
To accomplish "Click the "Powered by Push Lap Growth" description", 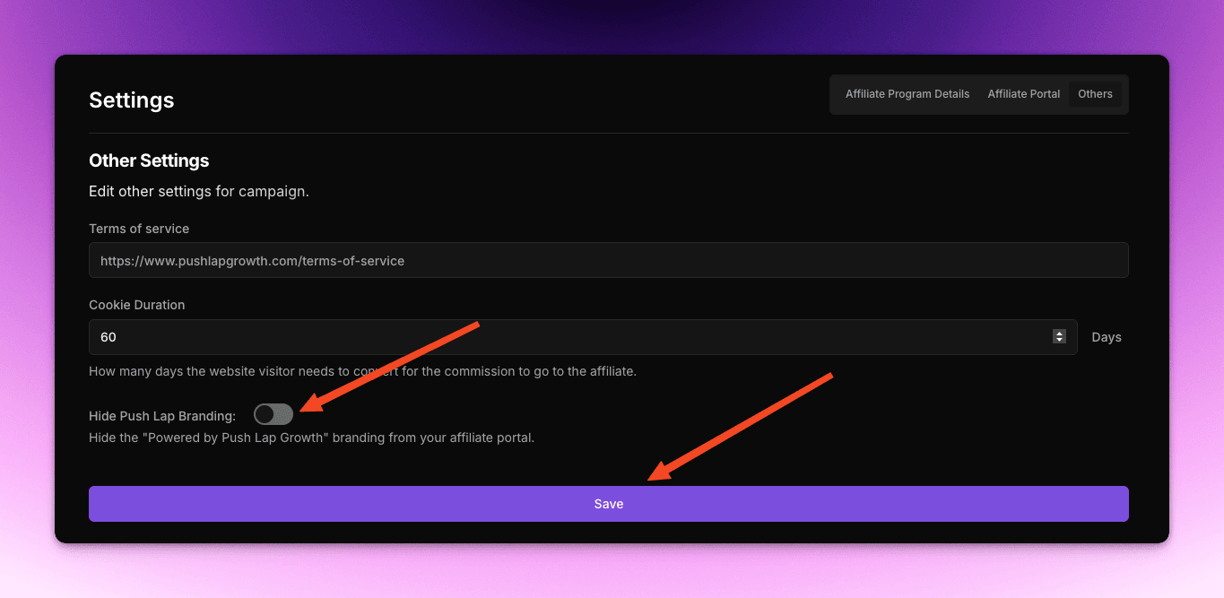I will [311, 438].
